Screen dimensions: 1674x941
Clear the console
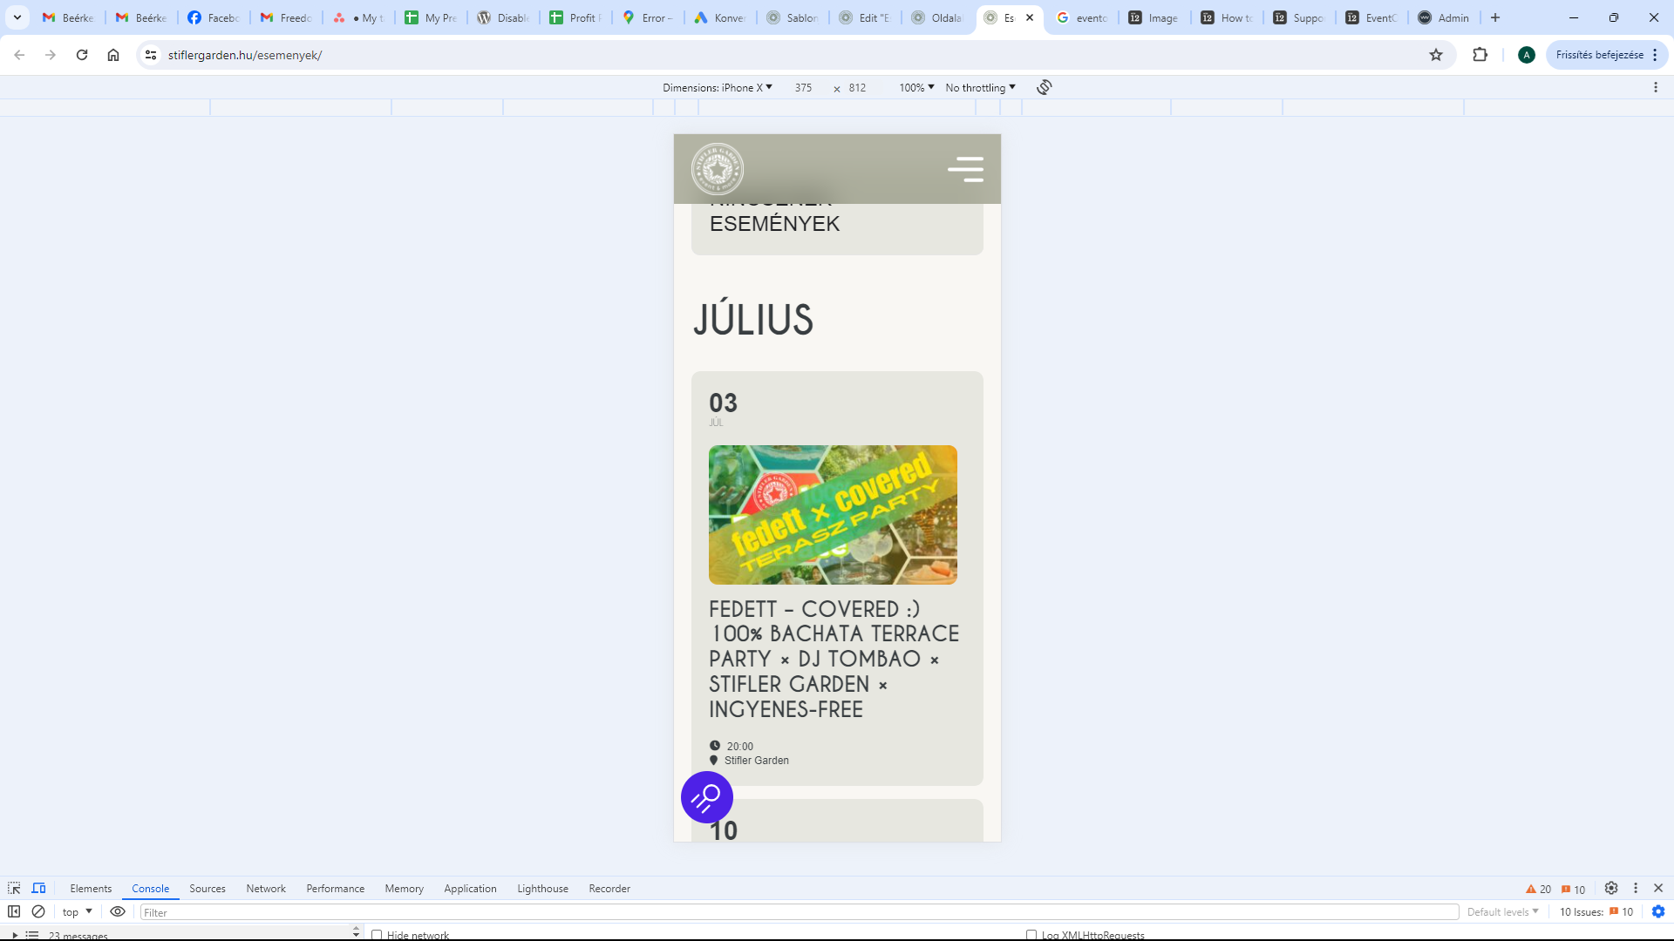38,911
